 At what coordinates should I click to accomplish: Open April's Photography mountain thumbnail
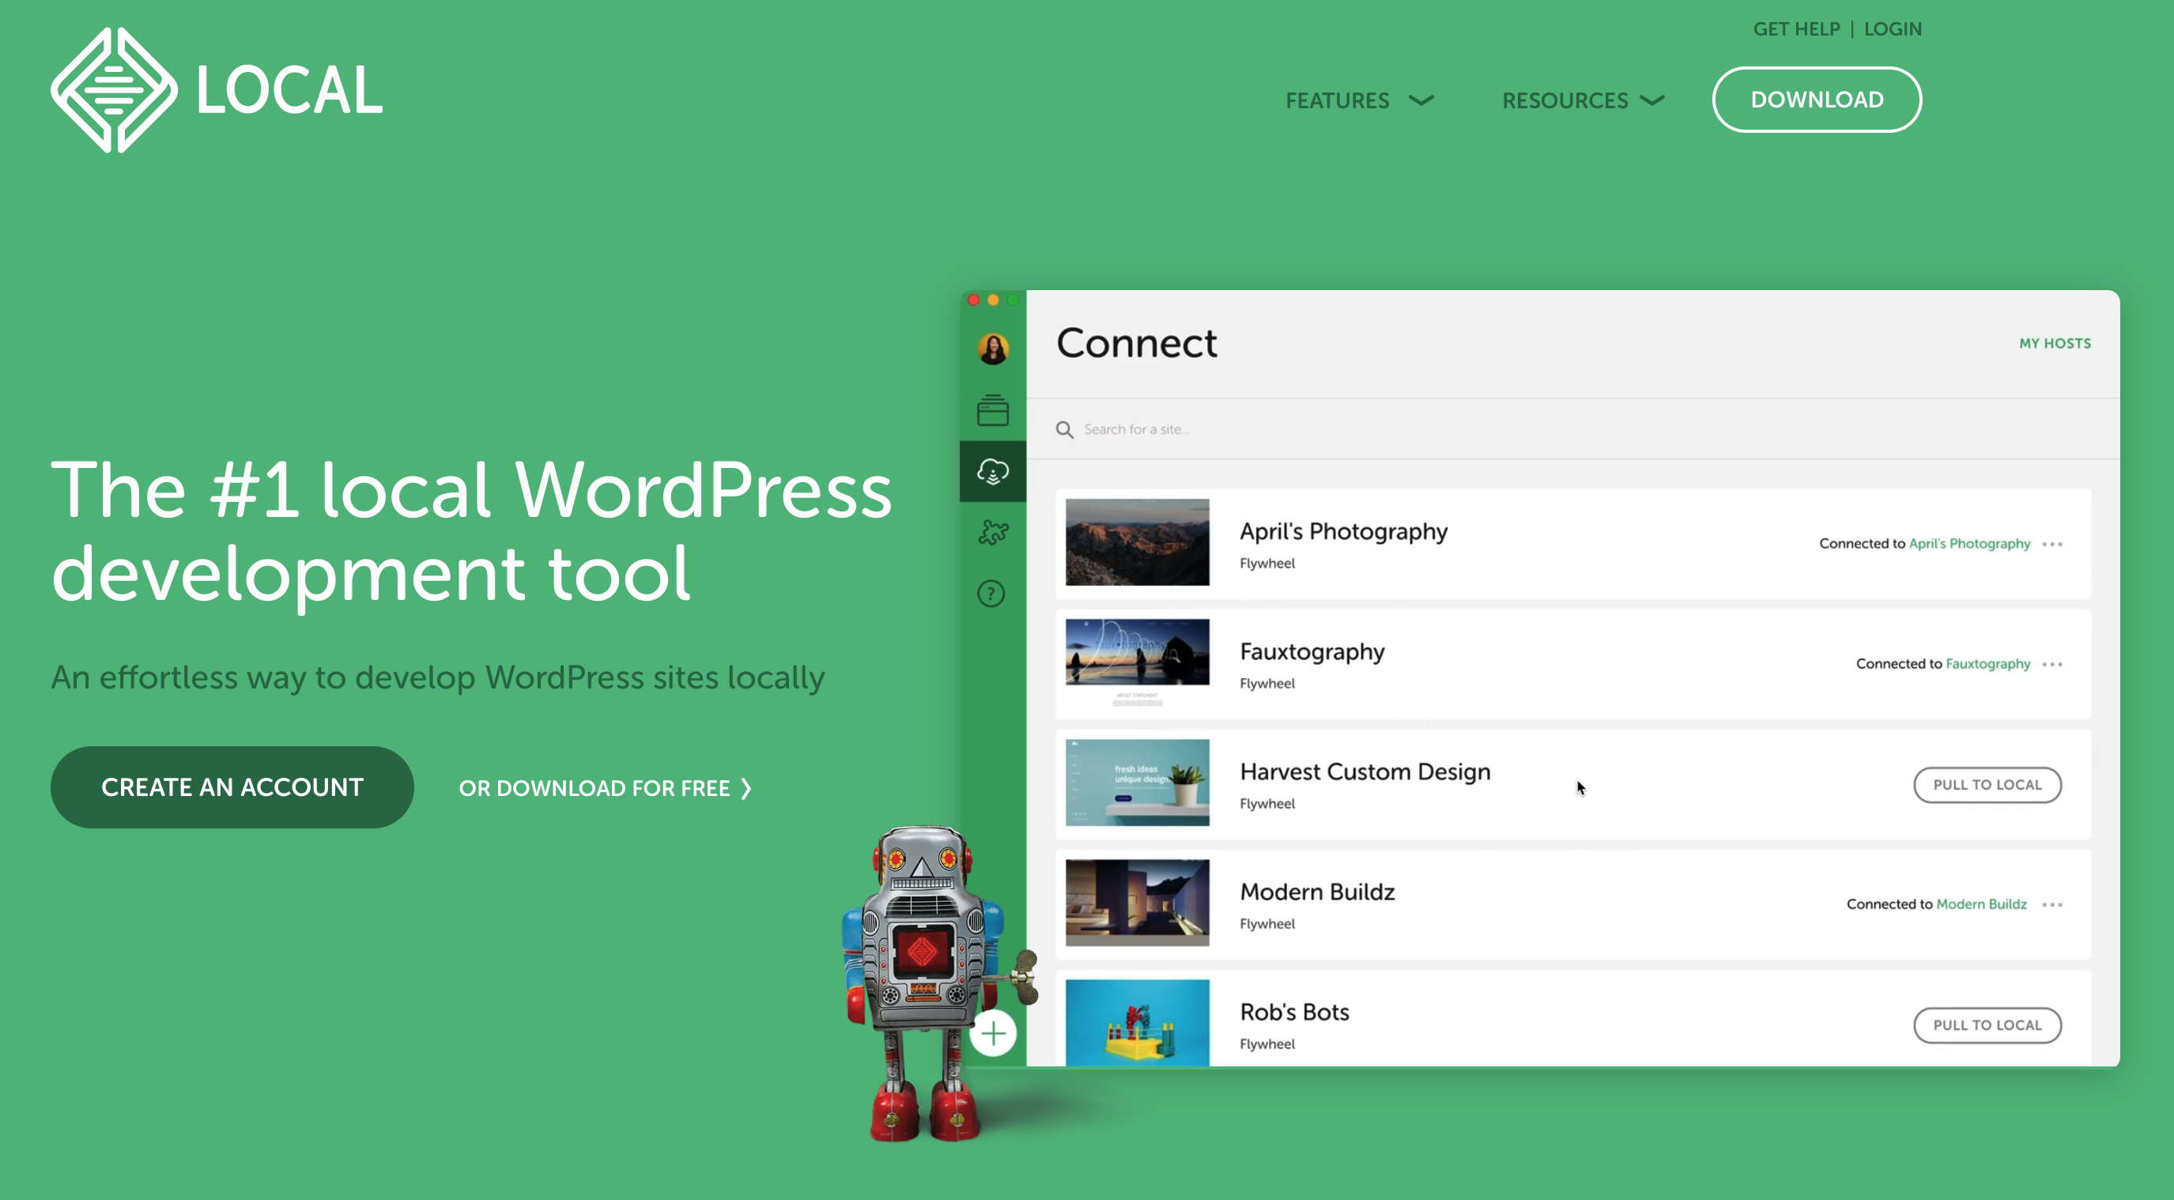(1137, 542)
